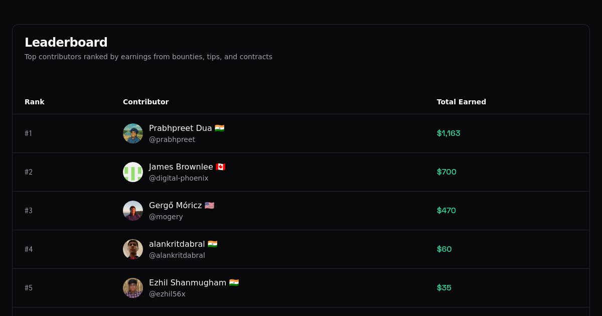Viewport: 602px width, 316px height.
Task: Click the #3 rank label
Action: [x=29, y=211]
